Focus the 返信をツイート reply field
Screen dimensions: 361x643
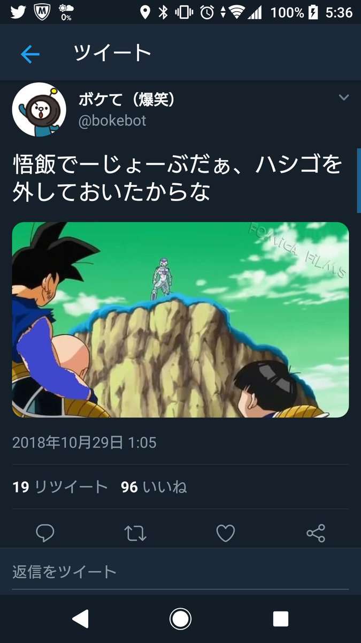click(180, 571)
